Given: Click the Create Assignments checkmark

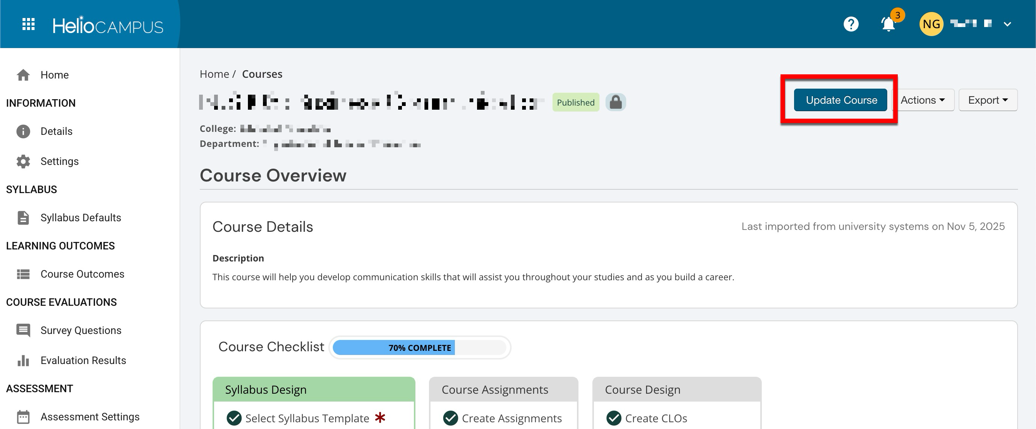Looking at the screenshot, I should pyautogui.click(x=450, y=418).
